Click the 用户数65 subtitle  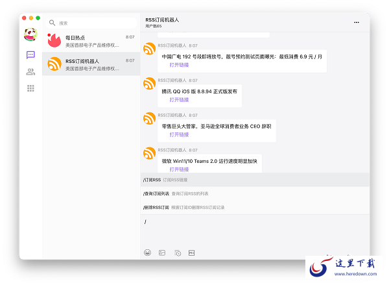[153, 26]
